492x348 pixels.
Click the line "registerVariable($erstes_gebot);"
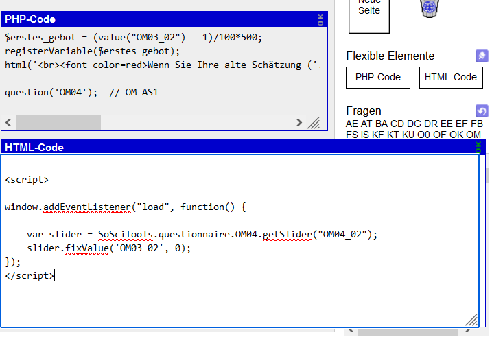point(92,51)
